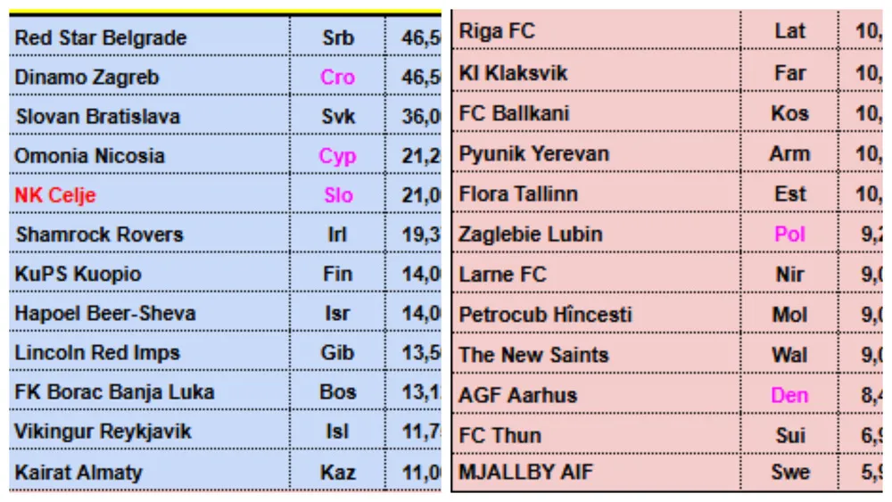Image resolution: width=892 pixels, height=502 pixels.
Task: Select The New Saints team name
Action: coord(533,355)
